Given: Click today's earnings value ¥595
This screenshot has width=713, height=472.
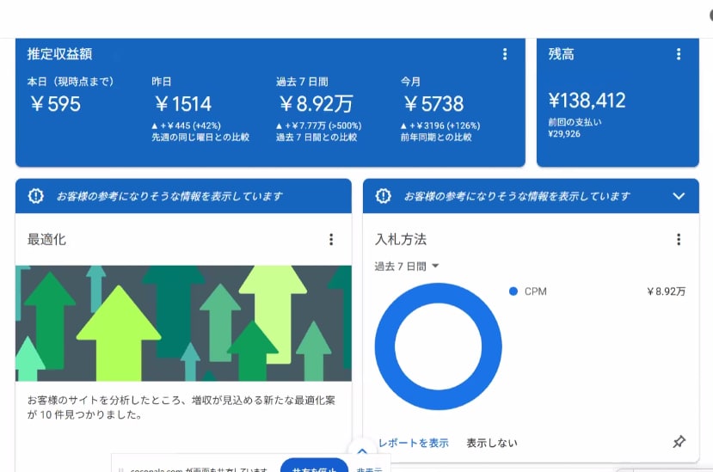Looking at the screenshot, I should pos(56,104).
